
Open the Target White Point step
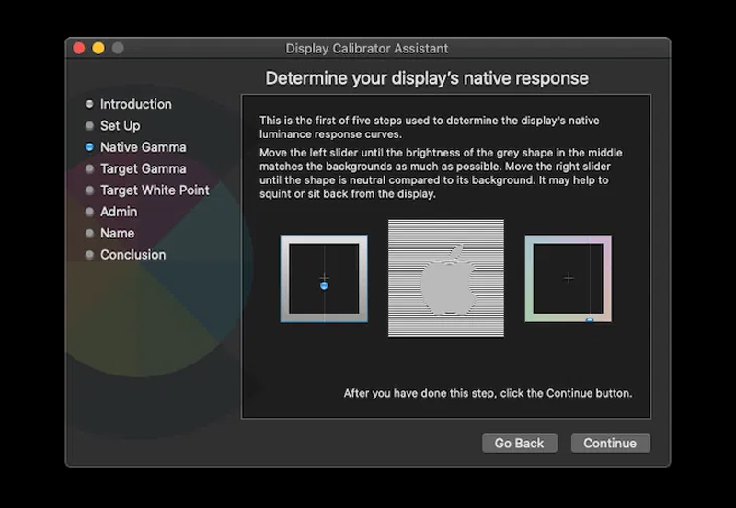coord(155,190)
